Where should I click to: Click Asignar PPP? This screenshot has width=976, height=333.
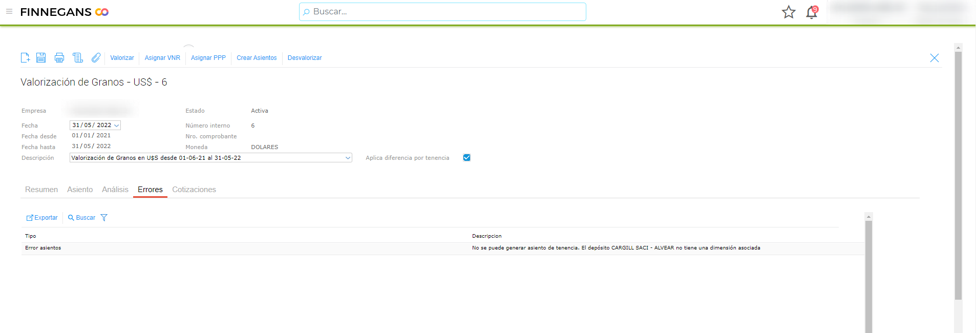click(208, 58)
